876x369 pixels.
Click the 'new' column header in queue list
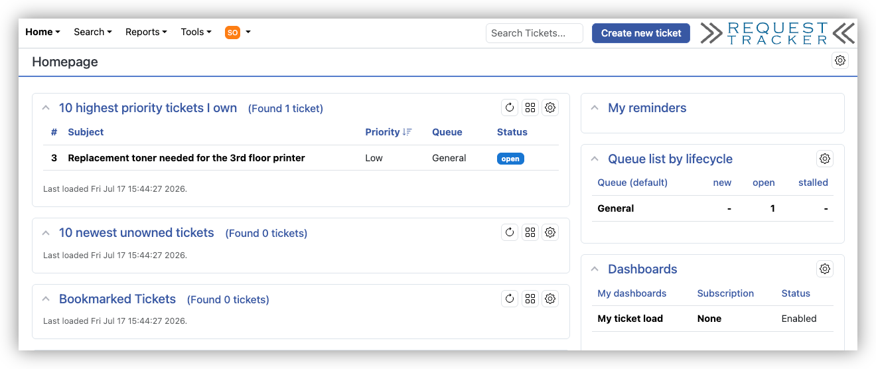pos(722,183)
